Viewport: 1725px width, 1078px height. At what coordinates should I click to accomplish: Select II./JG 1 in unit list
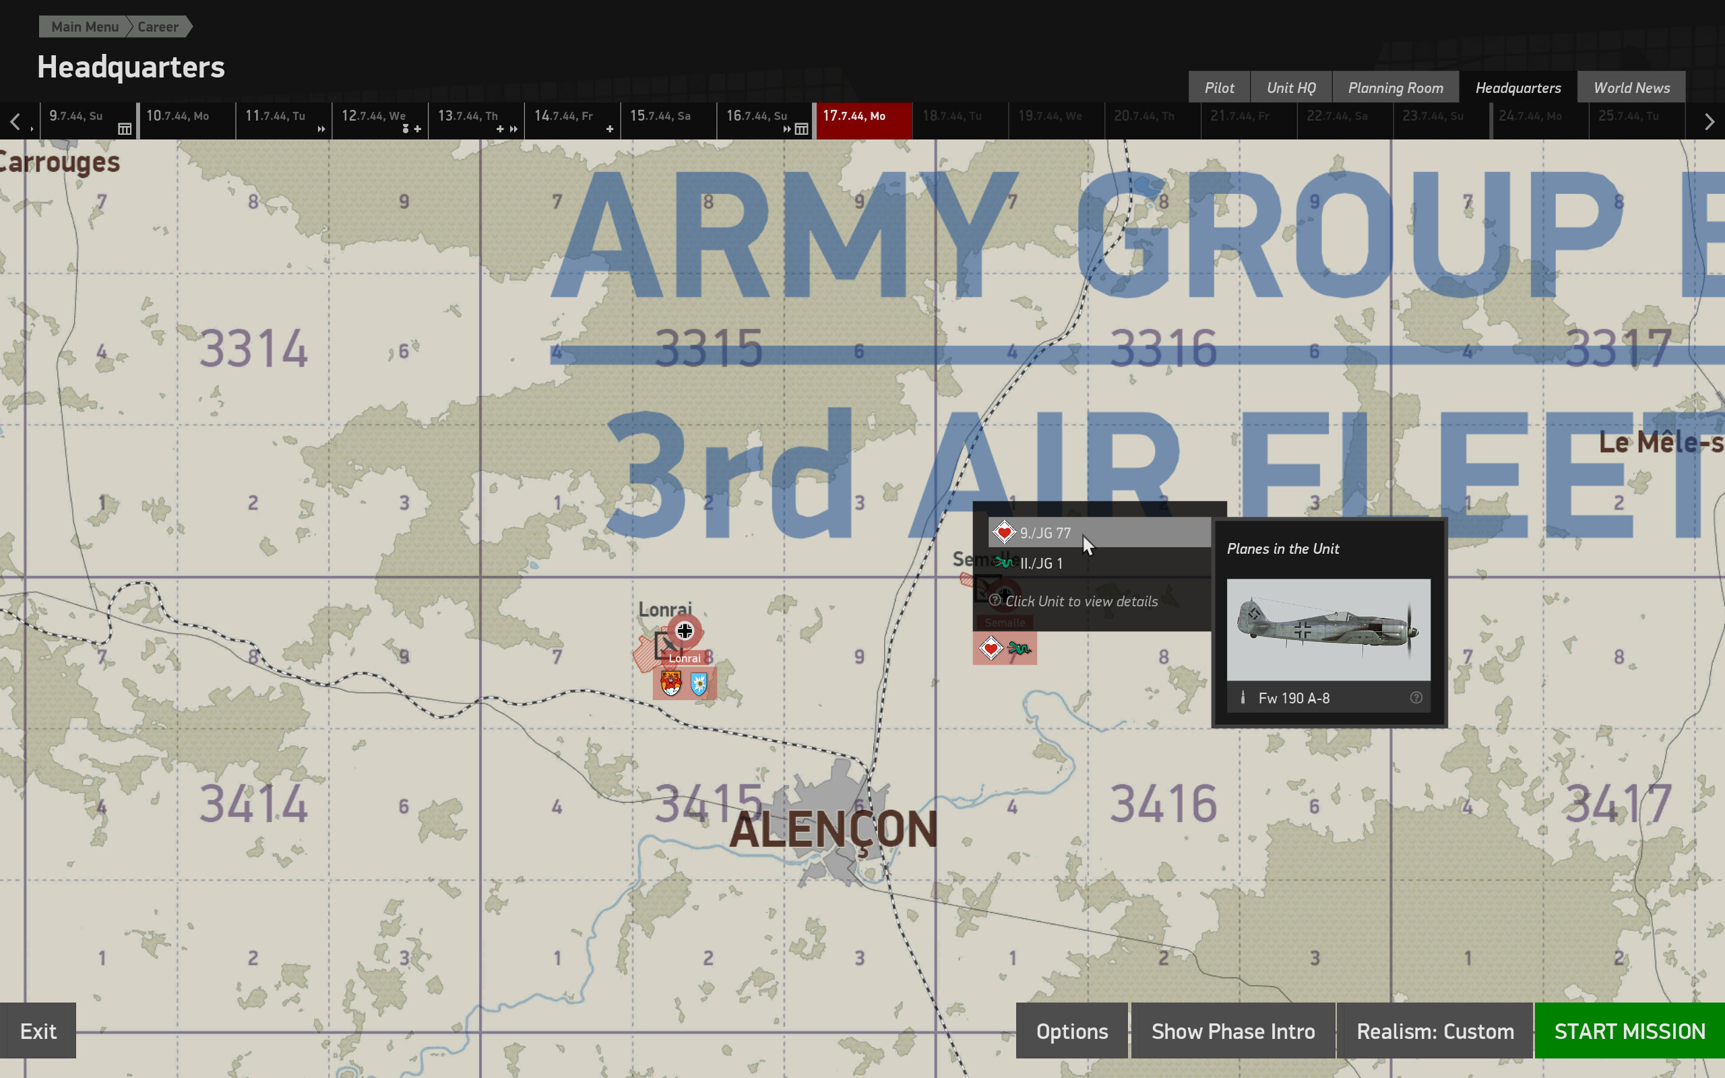[x=1040, y=563]
